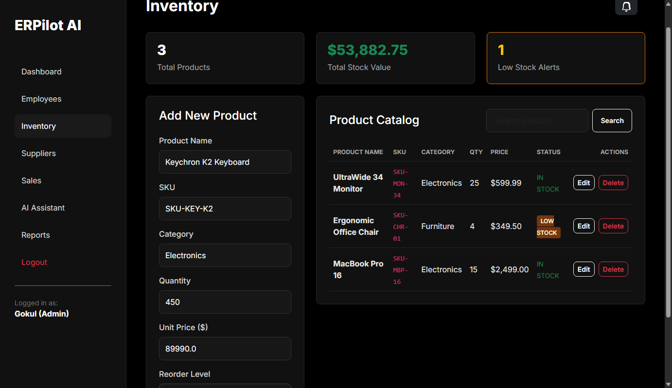Click the Inventory page heading
The image size is (672, 388).
click(x=182, y=6)
